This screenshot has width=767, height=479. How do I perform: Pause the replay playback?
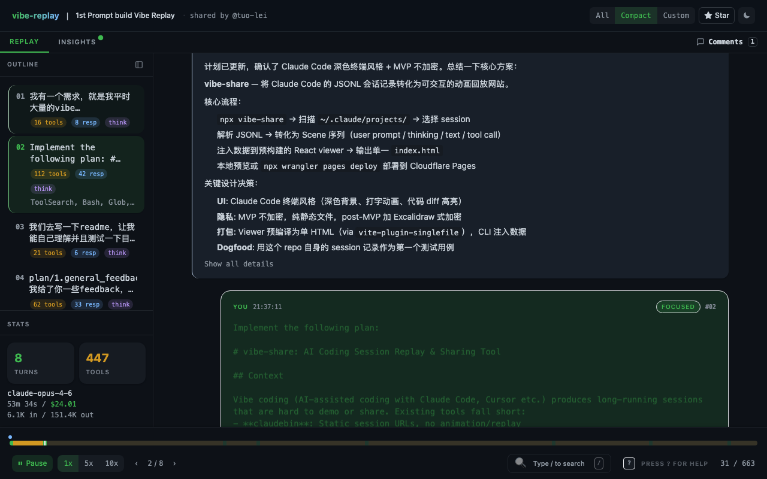pyautogui.click(x=32, y=463)
